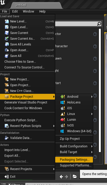Click the Lumin red icon
Image resolution: width=107 pixels, height=185 pixels.
pos(62,120)
